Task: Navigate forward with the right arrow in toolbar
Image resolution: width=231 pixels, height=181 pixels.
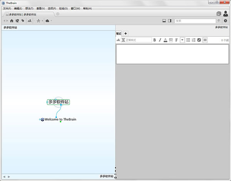Action: [x=7, y=21]
